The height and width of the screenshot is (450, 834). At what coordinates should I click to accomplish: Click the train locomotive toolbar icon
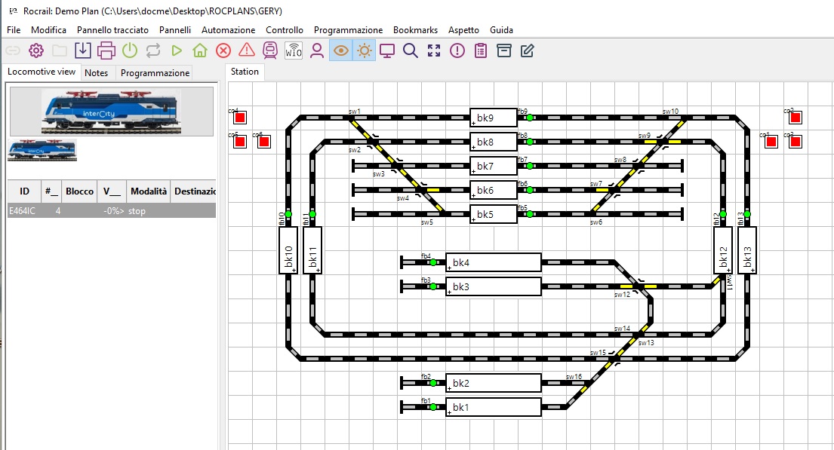point(269,51)
